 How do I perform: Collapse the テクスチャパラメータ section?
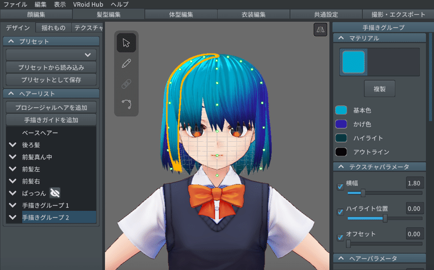pos(341,167)
